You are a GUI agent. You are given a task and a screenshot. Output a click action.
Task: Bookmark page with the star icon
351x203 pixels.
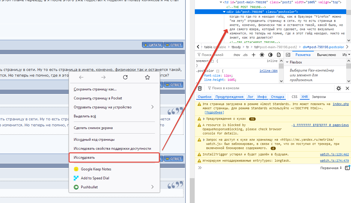(x=147, y=77)
